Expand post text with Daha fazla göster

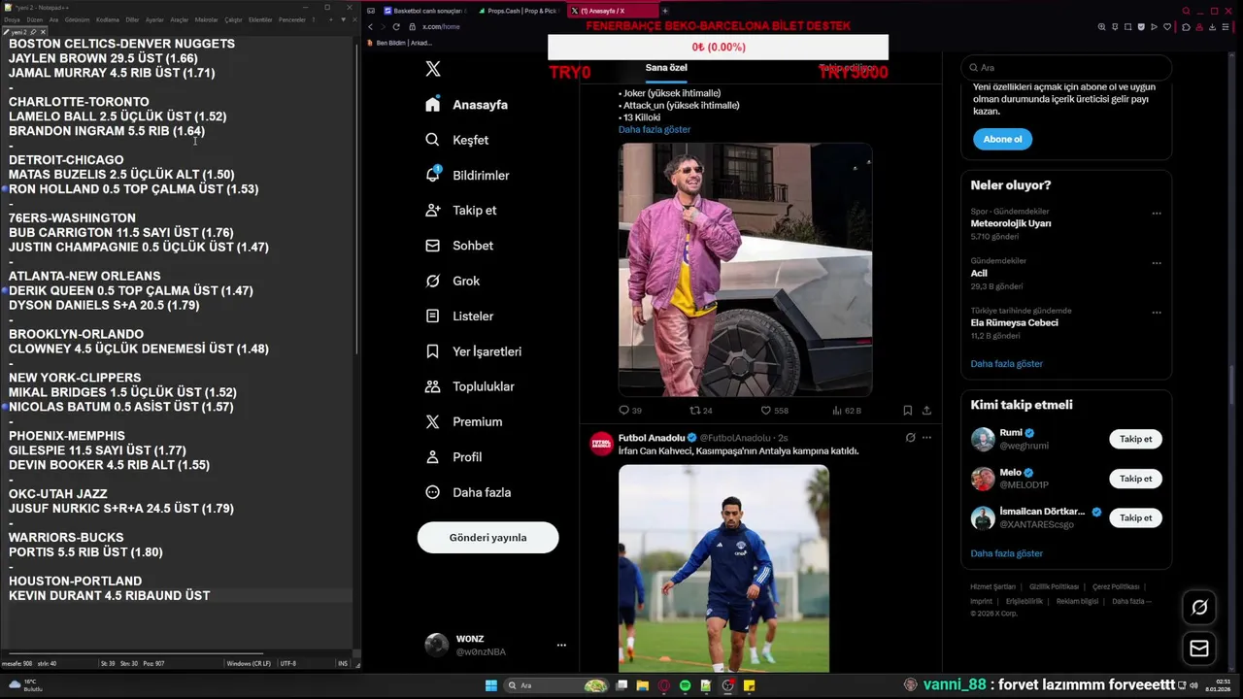pos(655,129)
